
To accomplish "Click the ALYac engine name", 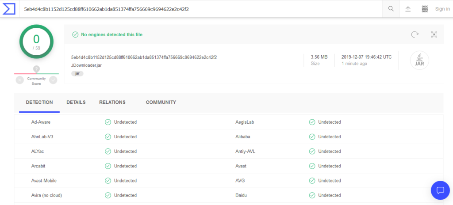I will coord(38,151).
